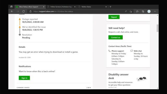Click the Details error description text
The image size is (167, 94).
pyautogui.click(x=48, y=52)
